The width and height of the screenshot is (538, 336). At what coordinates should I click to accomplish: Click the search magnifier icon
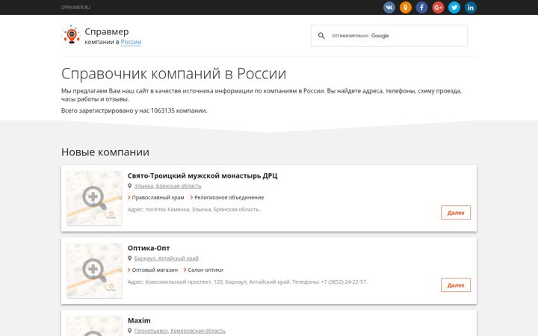click(321, 36)
